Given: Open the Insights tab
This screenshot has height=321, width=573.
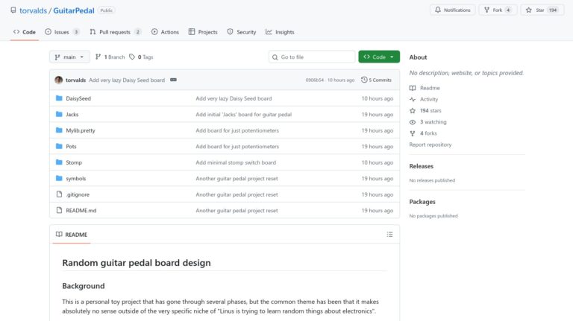Looking at the screenshot, I should [280, 32].
